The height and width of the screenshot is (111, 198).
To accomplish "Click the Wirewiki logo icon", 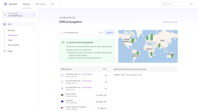I will (6, 4).
